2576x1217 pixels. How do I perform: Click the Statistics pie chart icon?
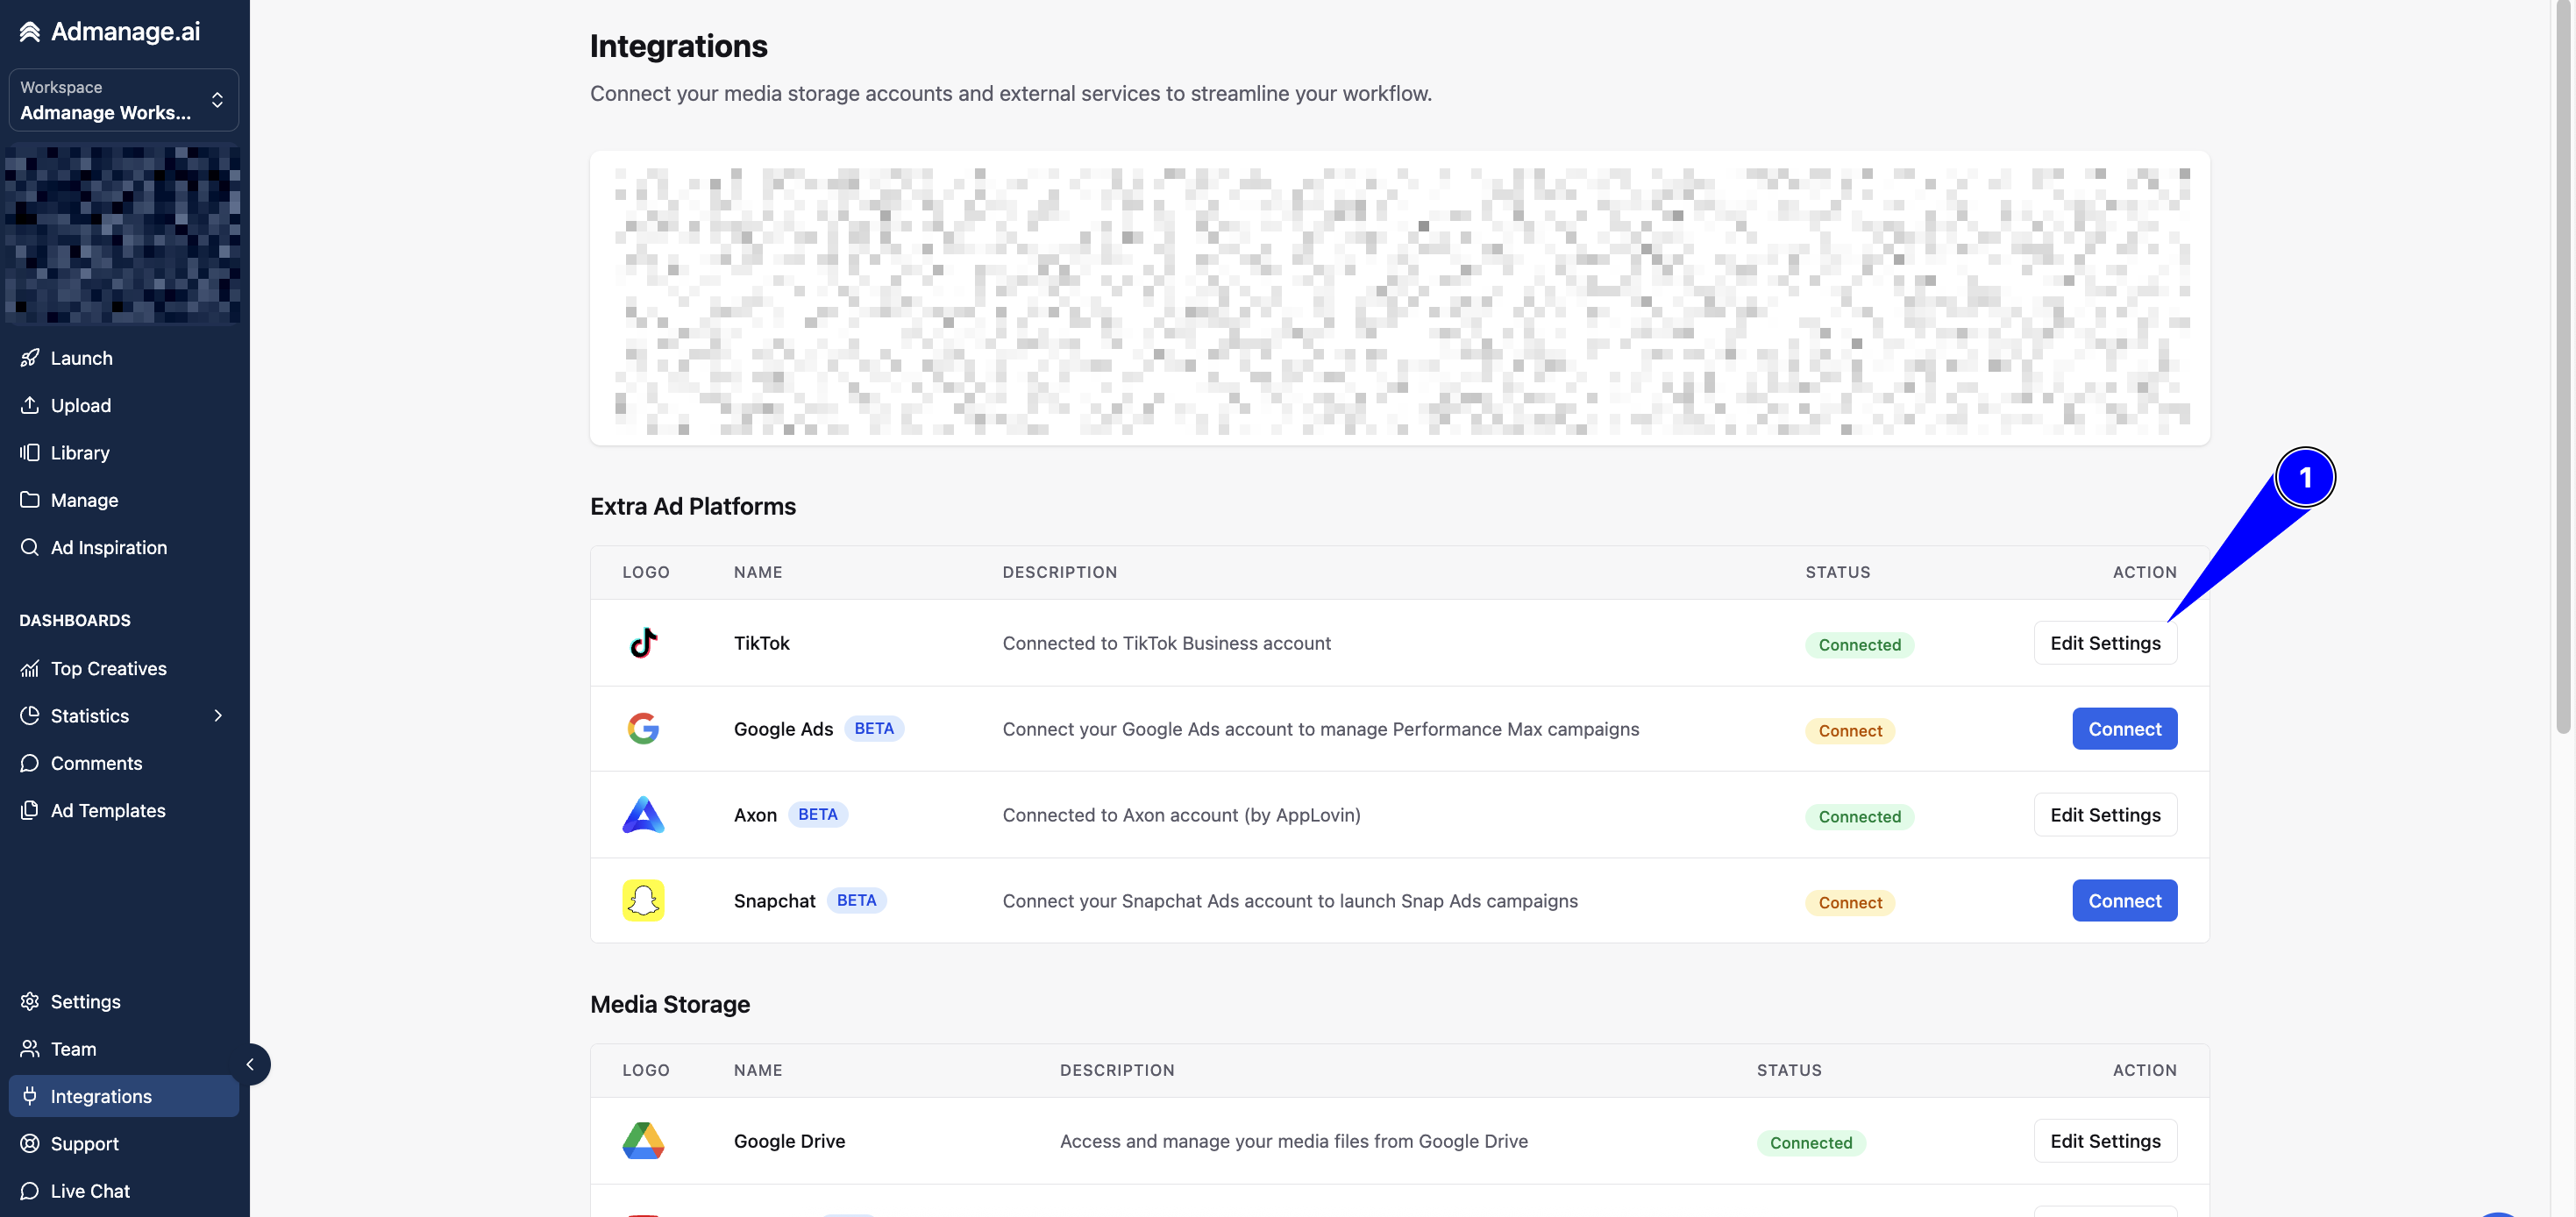[x=30, y=716]
